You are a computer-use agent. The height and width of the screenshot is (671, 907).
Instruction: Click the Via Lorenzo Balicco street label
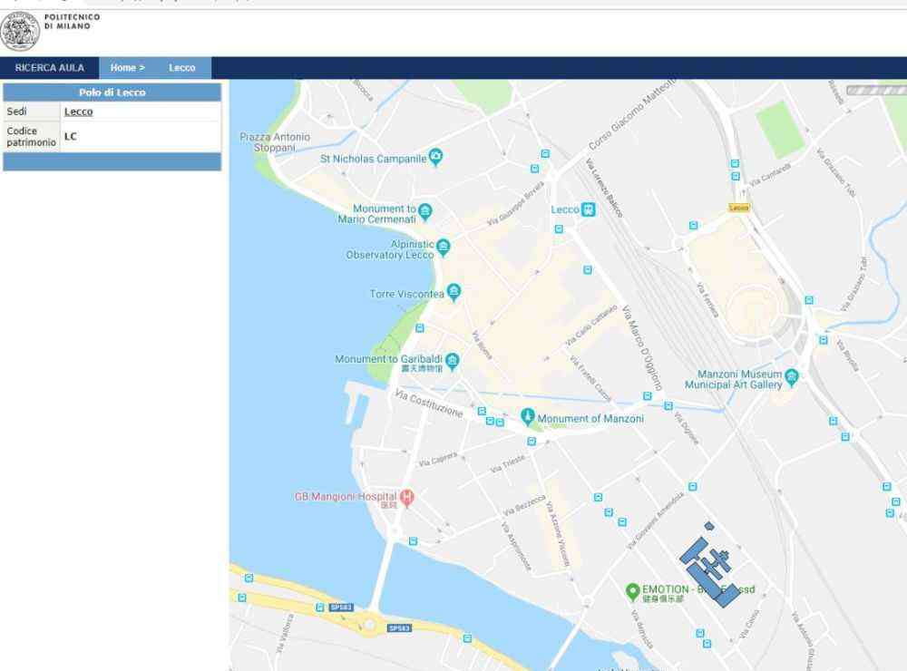pyautogui.click(x=604, y=188)
